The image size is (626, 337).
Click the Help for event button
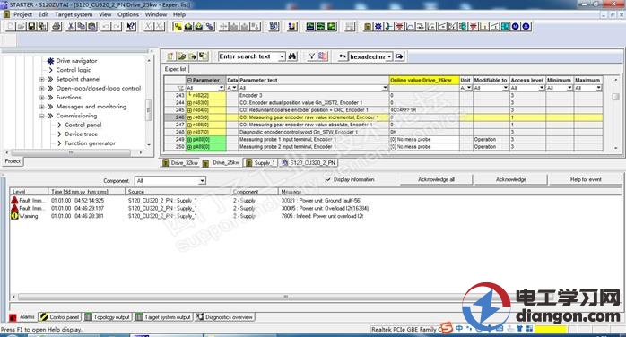pos(586,179)
